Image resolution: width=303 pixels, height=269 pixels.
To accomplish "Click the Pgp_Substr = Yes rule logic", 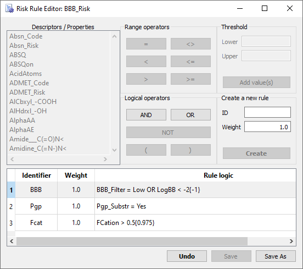I will click(x=195, y=206).
